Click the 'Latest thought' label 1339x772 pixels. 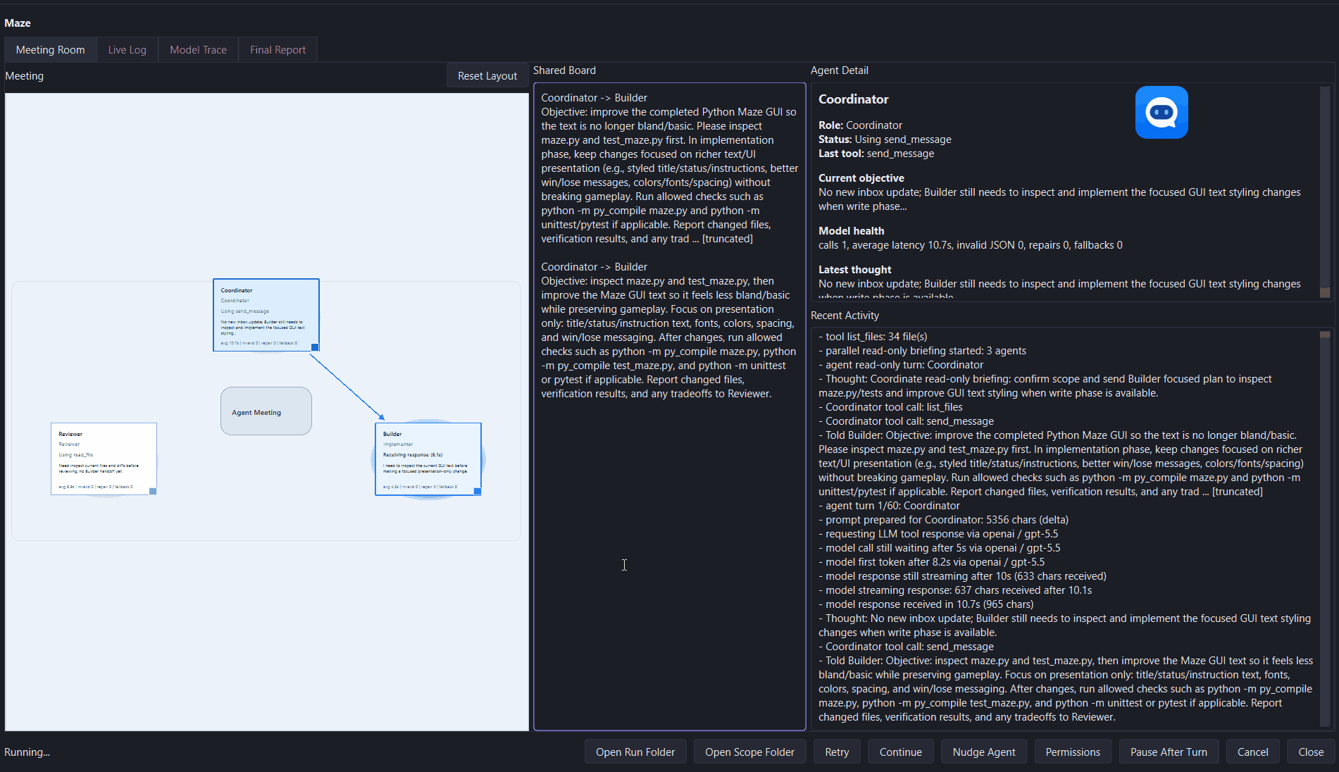[855, 270]
